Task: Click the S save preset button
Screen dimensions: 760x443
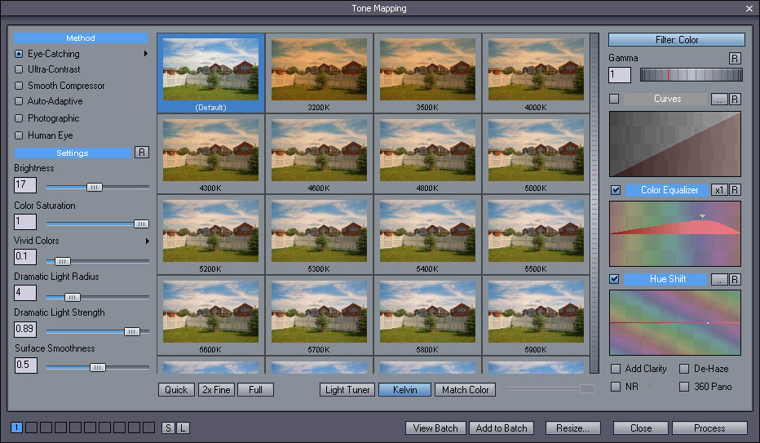Action: click(168, 428)
